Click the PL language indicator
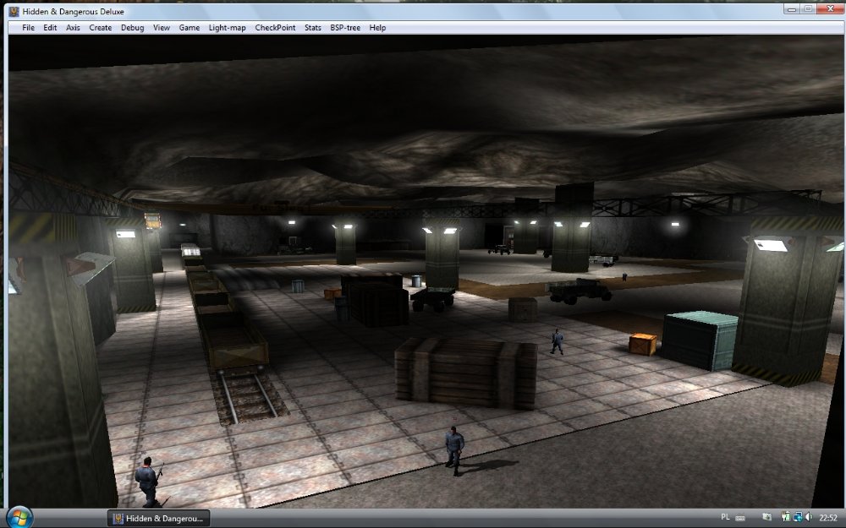This screenshot has width=846, height=528. pos(725,517)
